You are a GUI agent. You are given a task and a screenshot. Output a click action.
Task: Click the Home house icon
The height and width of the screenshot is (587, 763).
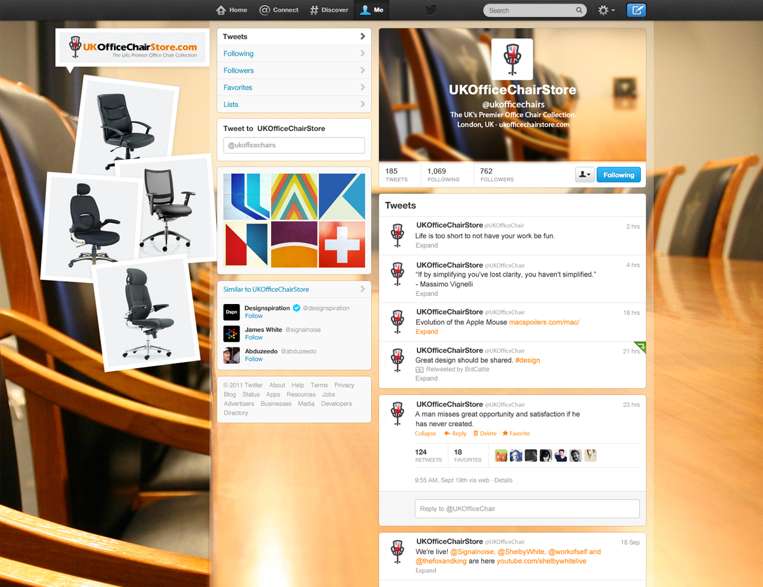coord(221,10)
